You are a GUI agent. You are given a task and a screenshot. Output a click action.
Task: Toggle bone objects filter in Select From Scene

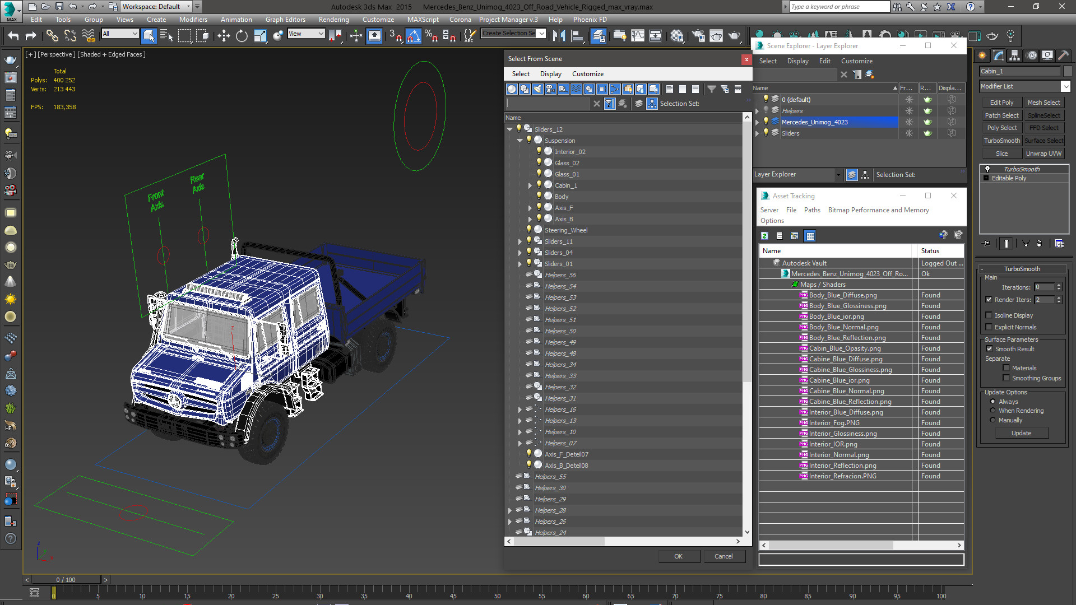click(615, 89)
